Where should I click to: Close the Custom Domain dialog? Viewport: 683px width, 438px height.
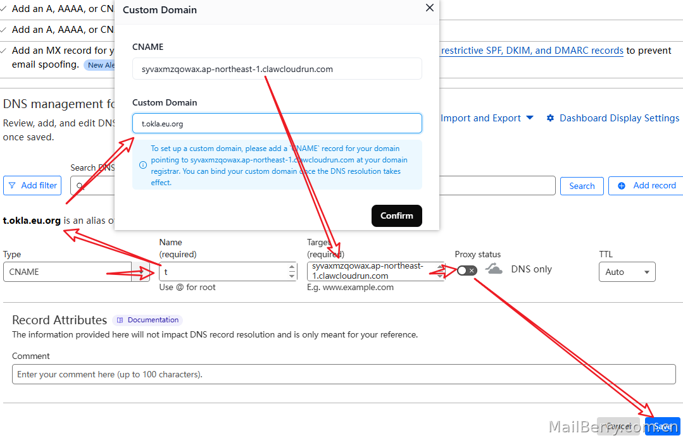(430, 8)
